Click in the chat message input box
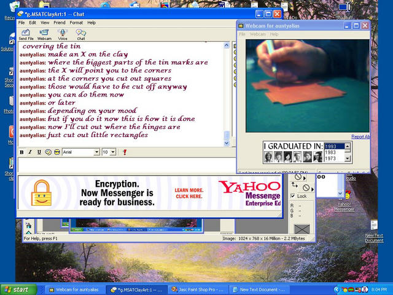Viewport: 393px width, 295px height. (x=126, y=165)
